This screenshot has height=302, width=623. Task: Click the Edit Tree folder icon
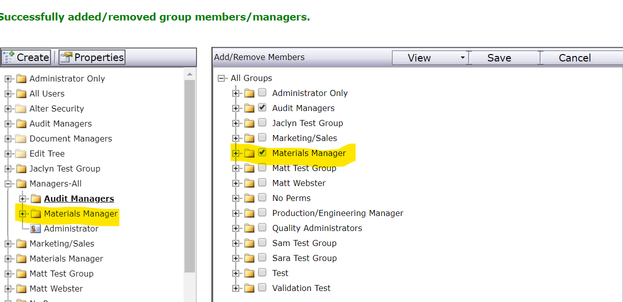point(21,153)
